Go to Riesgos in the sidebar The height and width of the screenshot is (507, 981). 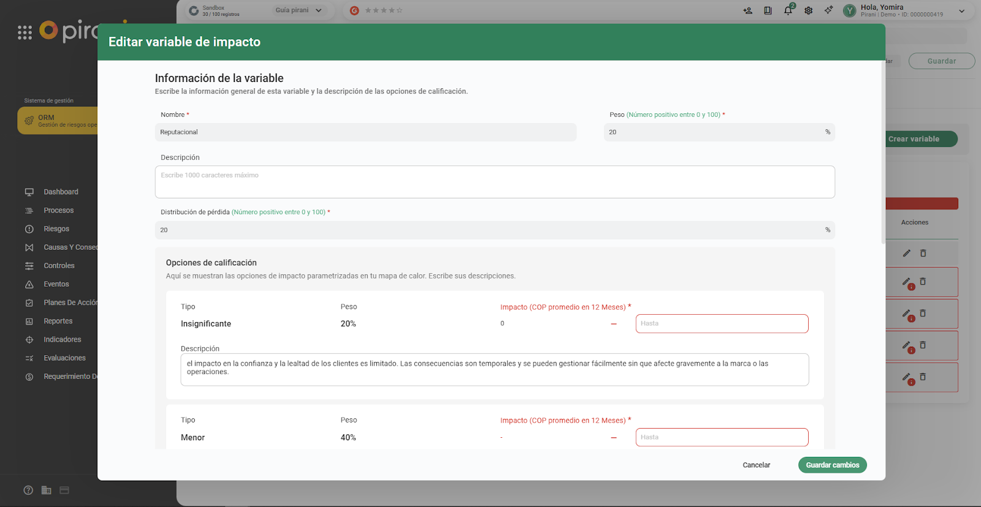click(56, 228)
